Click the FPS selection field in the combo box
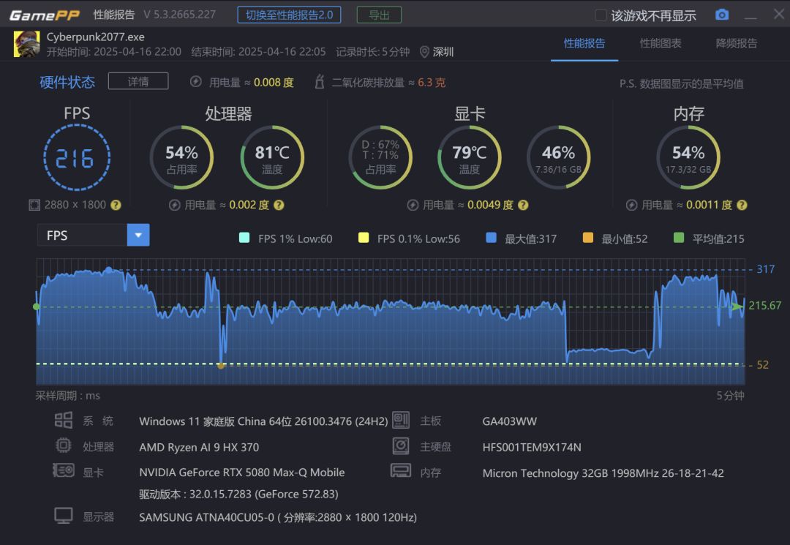This screenshot has height=545, width=790. 82,236
